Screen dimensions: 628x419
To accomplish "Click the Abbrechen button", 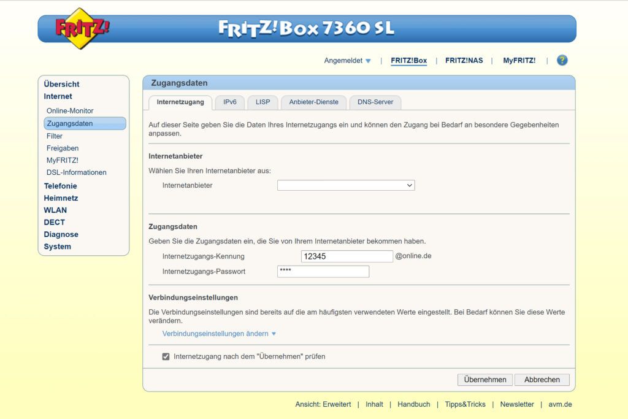I will click(x=542, y=380).
